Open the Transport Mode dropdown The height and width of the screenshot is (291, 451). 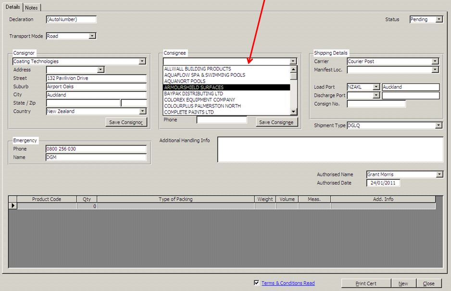click(92, 36)
